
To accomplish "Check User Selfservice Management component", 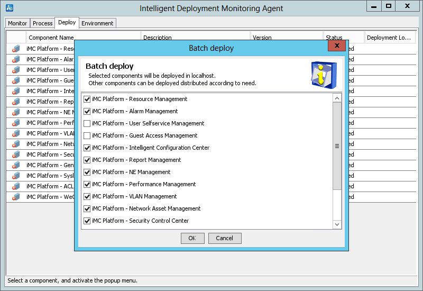I will pyautogui.click(x=87, y=124).
